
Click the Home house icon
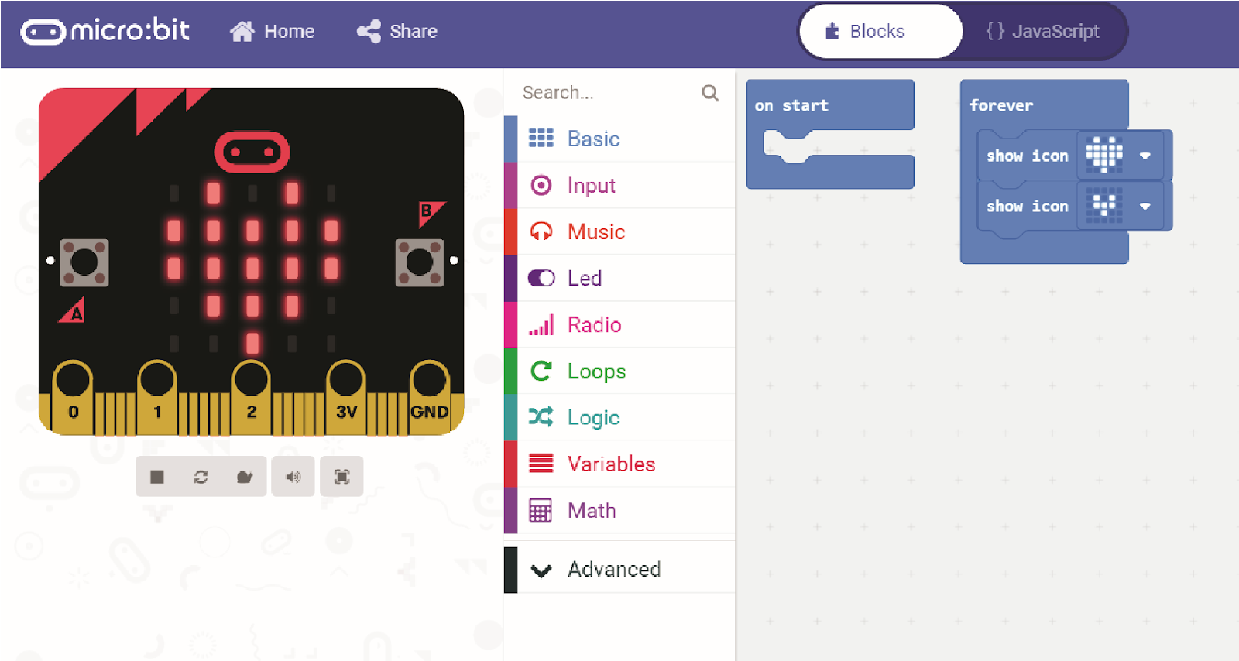[x=242, y=31]
